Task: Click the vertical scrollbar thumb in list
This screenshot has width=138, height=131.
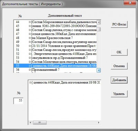Action: point(99,29)
